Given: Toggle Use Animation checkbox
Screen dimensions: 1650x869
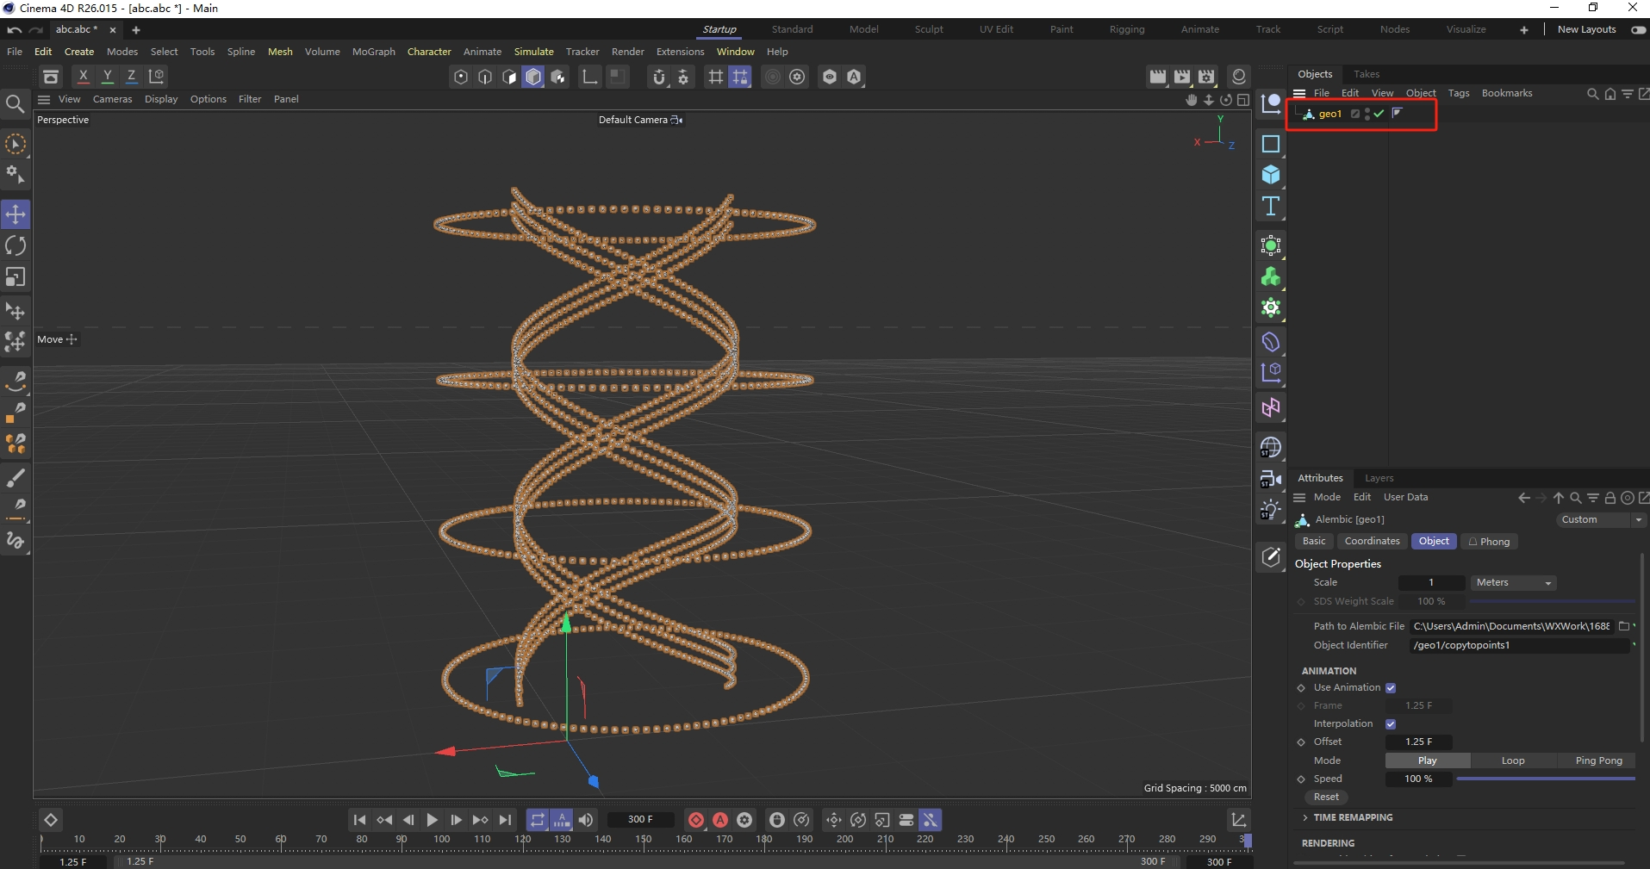Looking at the screenshot, I should tap(1391, 688).
